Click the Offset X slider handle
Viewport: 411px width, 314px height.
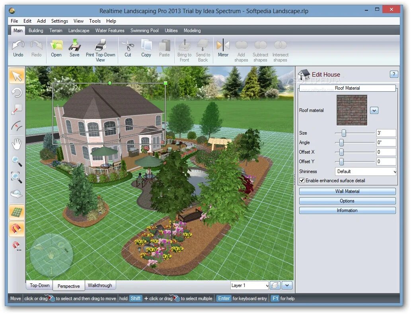click(x=341, y=152)
